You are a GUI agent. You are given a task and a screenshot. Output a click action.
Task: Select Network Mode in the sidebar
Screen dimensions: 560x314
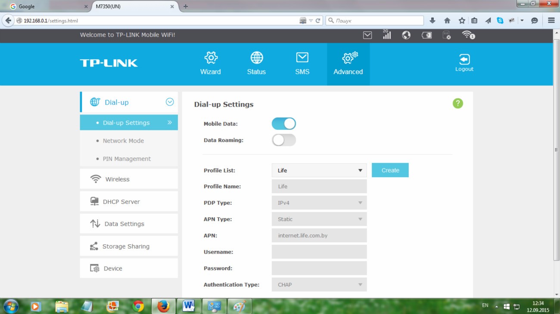123,141
